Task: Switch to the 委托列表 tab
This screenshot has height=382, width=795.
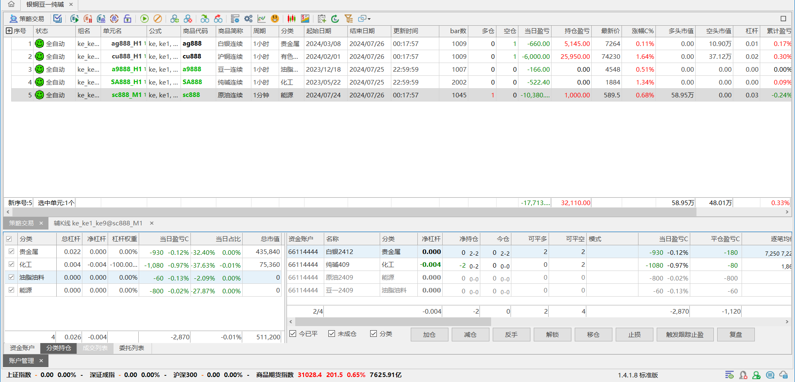Action: click(x=132, y=348)
